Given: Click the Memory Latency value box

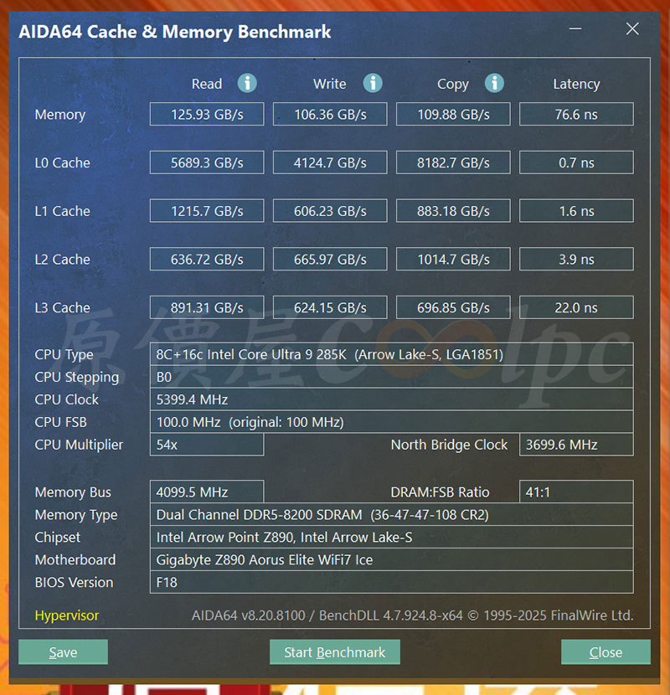Looking at the screenshot, I should click(576, 115).
